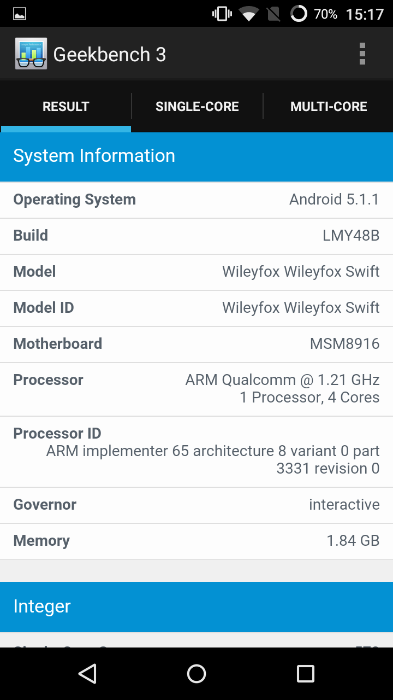The image size is (393, 700).
Task: Tap the battery ring indicator icon
Action: (299, 14)
